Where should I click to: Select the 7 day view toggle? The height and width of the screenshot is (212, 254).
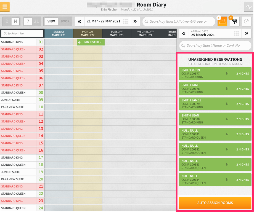28,21
